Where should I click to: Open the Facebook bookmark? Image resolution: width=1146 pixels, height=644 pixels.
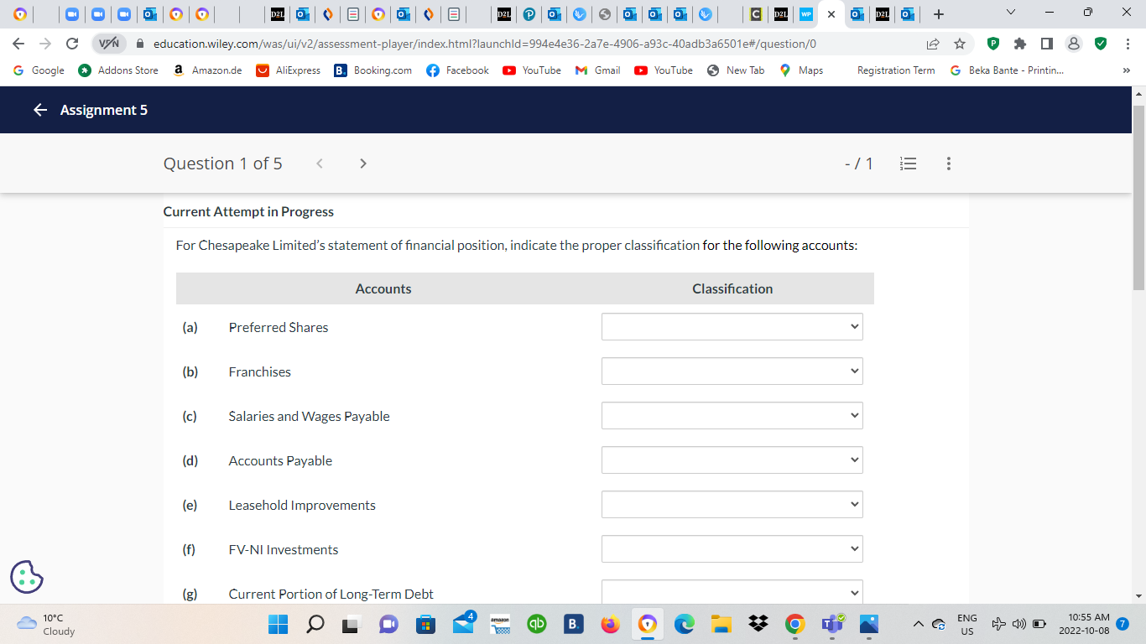[x=457, y=70]
